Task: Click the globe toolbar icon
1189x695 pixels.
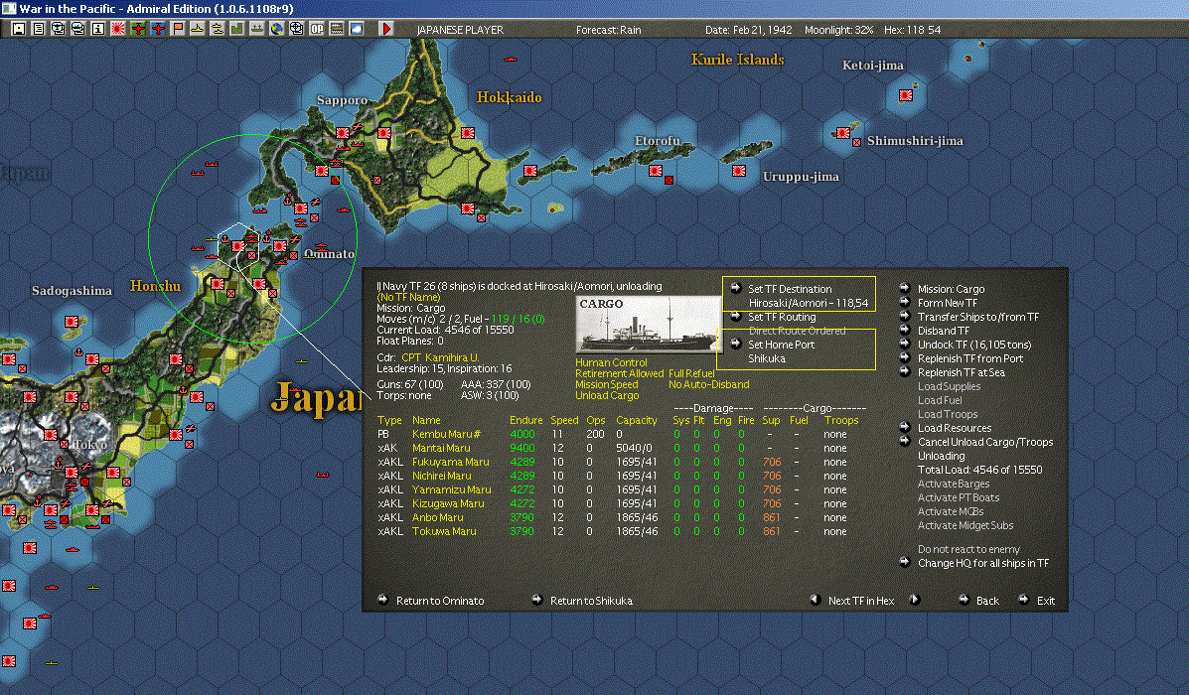Action: 277,29
